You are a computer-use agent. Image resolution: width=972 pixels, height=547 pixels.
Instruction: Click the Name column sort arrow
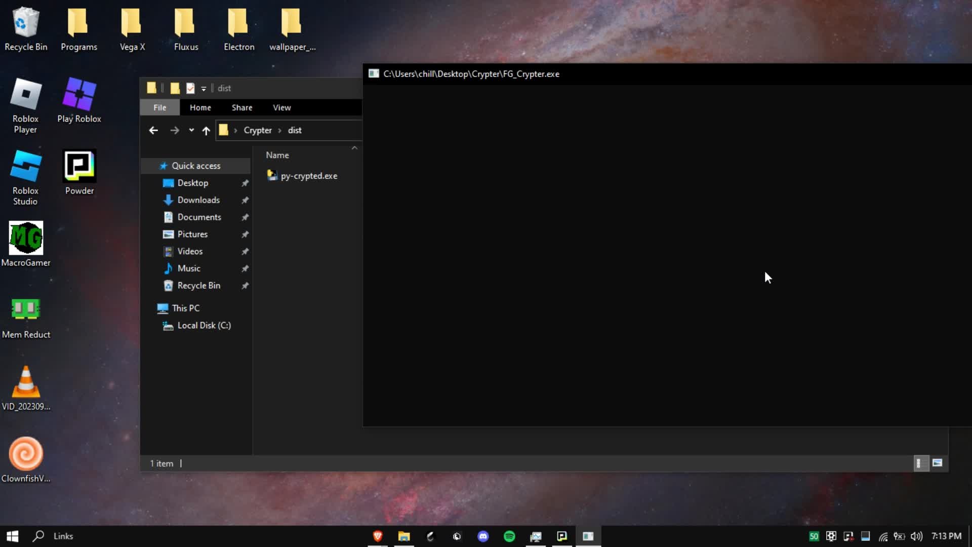354,148
